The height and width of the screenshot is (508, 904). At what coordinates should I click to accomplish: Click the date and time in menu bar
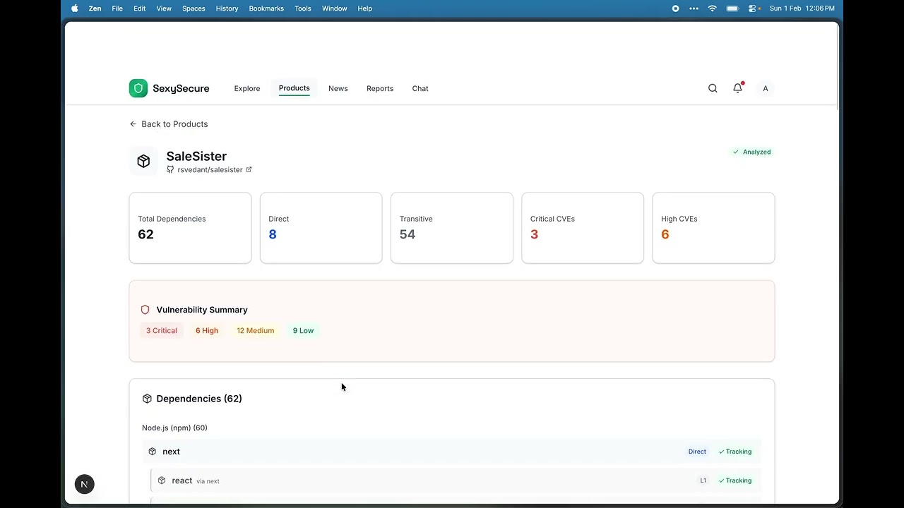[802, 8]
